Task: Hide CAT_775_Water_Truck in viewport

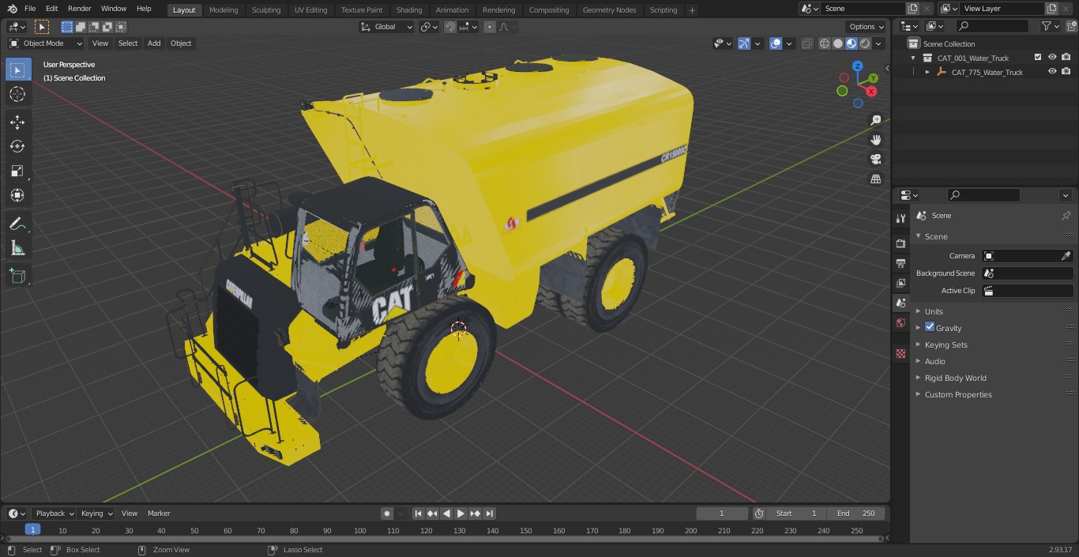Action: tap(1052, 72)
